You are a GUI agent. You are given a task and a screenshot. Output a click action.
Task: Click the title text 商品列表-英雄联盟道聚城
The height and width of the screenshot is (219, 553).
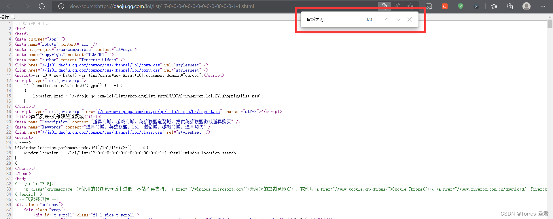[57, 117]
